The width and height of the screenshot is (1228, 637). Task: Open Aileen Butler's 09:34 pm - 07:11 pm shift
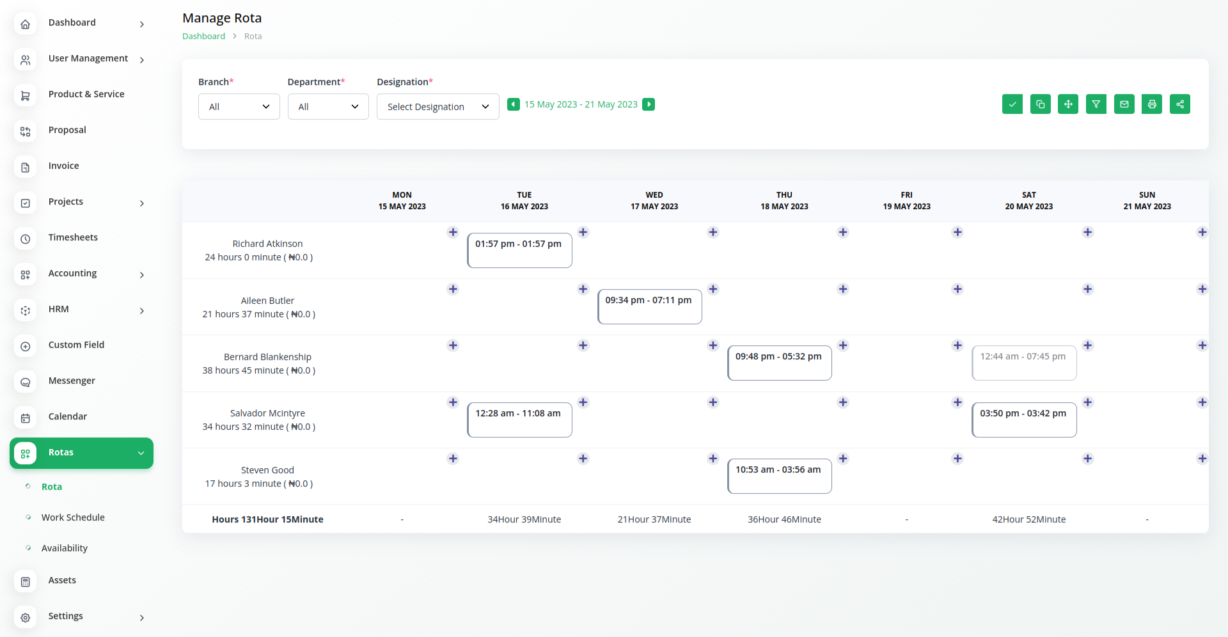coord(650,306)
